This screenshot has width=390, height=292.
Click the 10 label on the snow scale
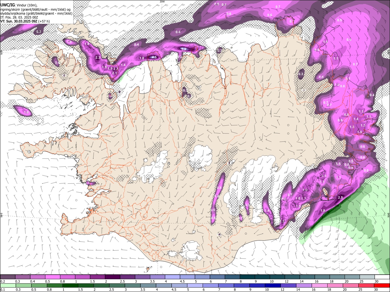point(271,281)
